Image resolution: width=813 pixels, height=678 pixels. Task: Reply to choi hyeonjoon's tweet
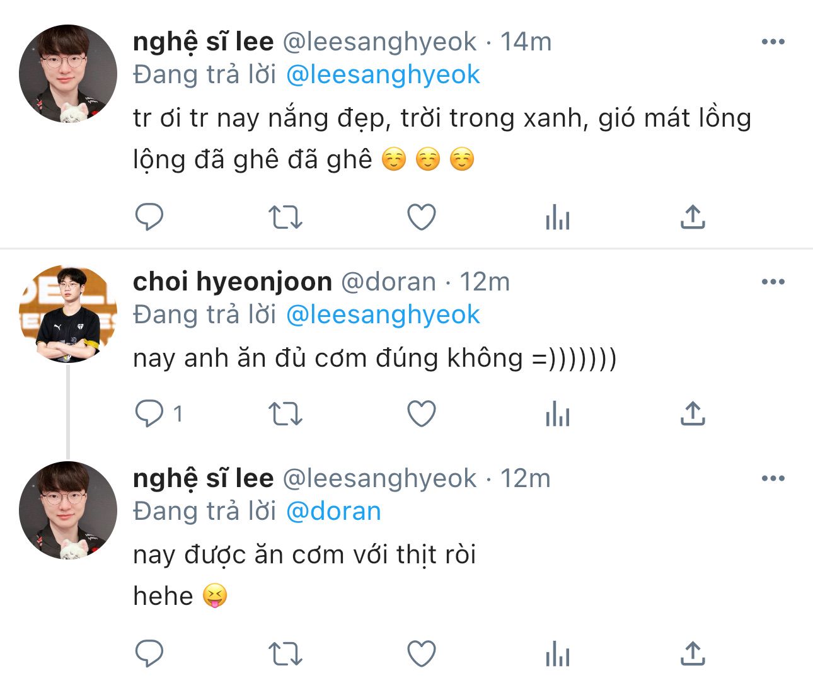(149, 414)
